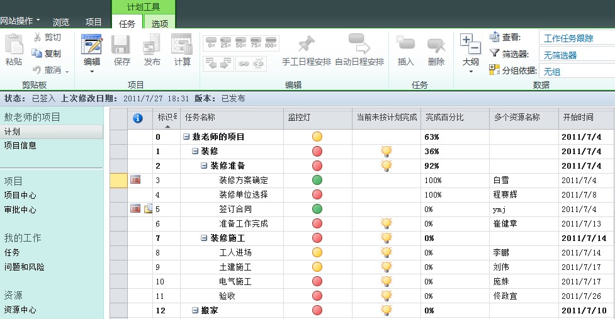Viewport: 615px width, 319px height.
Task: Collapse the 装修施工 task group
Action: point(204,238)
